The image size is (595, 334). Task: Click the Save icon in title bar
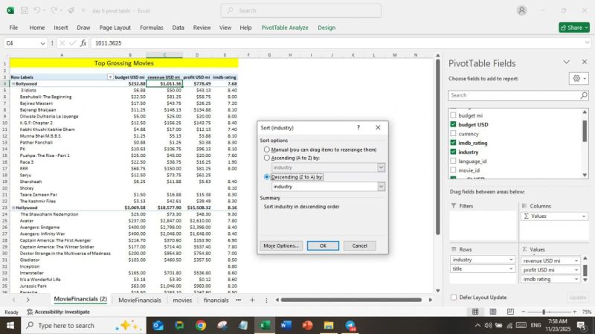click(25, 10)
